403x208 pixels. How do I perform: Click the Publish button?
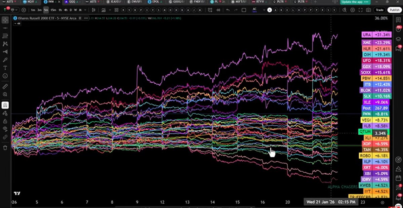394,10
